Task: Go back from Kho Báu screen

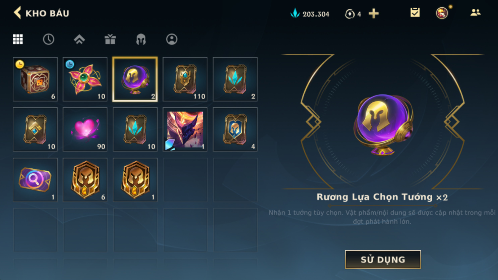Action: (17, 13)
